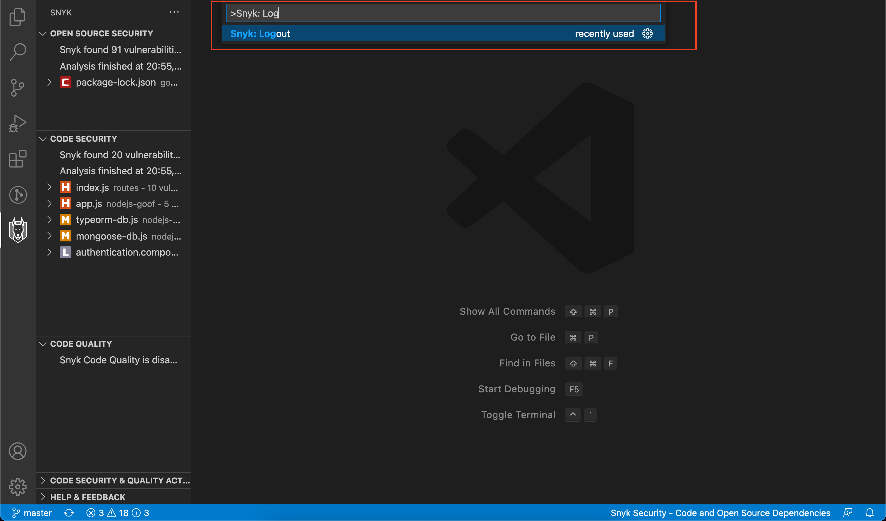Open the Search view icon

click(x=18, y=52)
